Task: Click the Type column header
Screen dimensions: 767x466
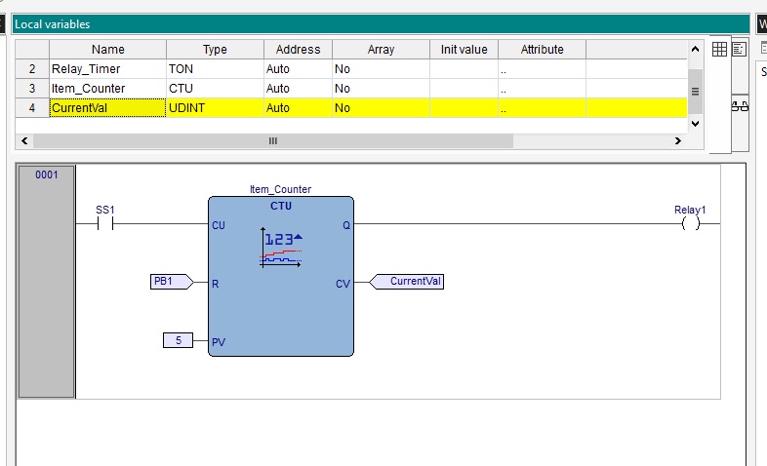Action: tap(215, 50)
